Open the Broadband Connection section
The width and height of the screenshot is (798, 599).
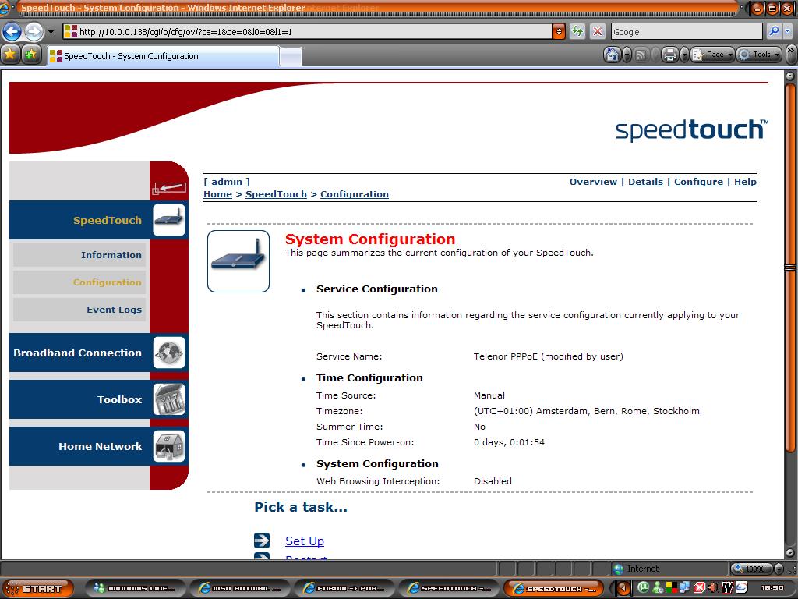pyautogui.click(x=77, y=353)
